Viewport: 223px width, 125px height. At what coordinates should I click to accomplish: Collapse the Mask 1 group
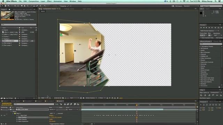[13, 114]
